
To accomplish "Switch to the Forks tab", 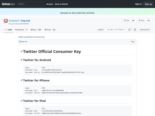I will point(50,30).
